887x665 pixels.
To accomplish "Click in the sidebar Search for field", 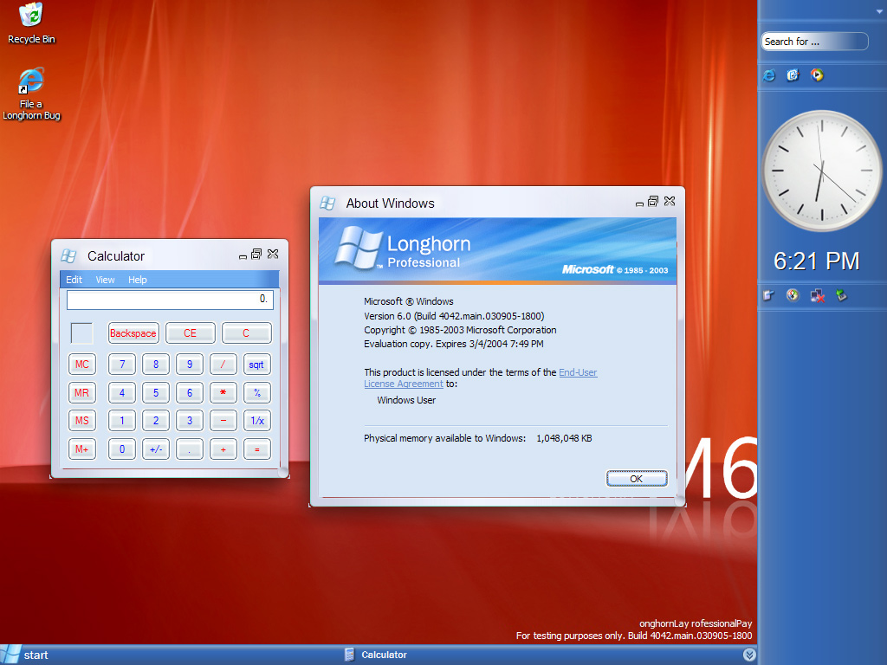I will point(814,42).
